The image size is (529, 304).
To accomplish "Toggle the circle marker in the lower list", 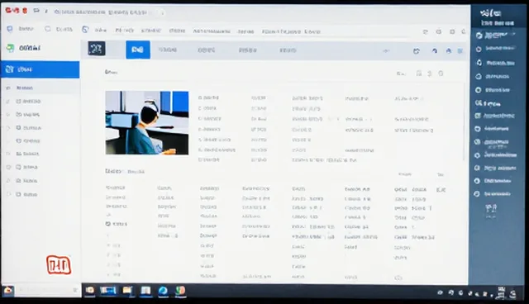I will tap(108, 224).
